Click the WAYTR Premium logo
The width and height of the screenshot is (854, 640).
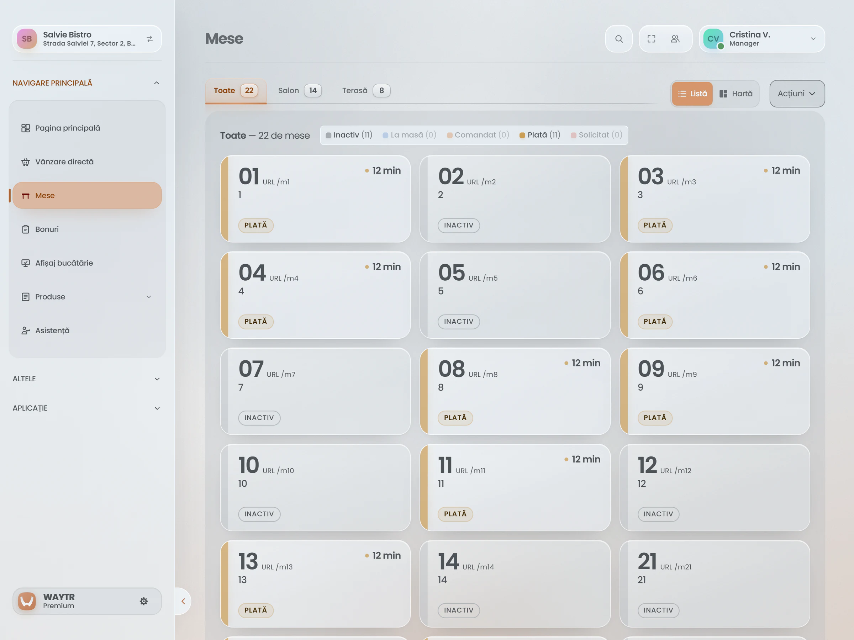click(x=27, y=601)
